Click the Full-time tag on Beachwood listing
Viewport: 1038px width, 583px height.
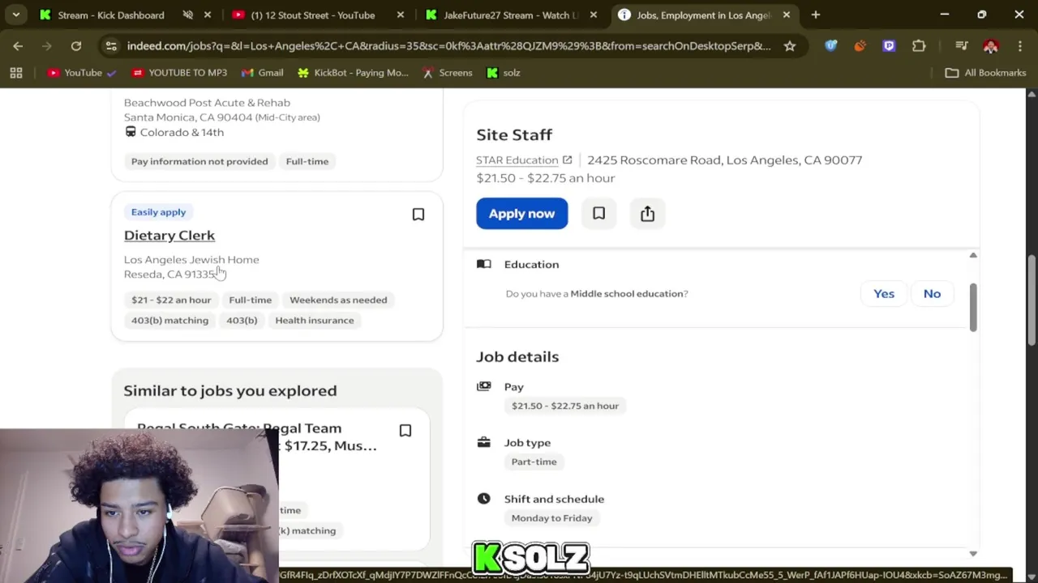(x=307, y=161)
